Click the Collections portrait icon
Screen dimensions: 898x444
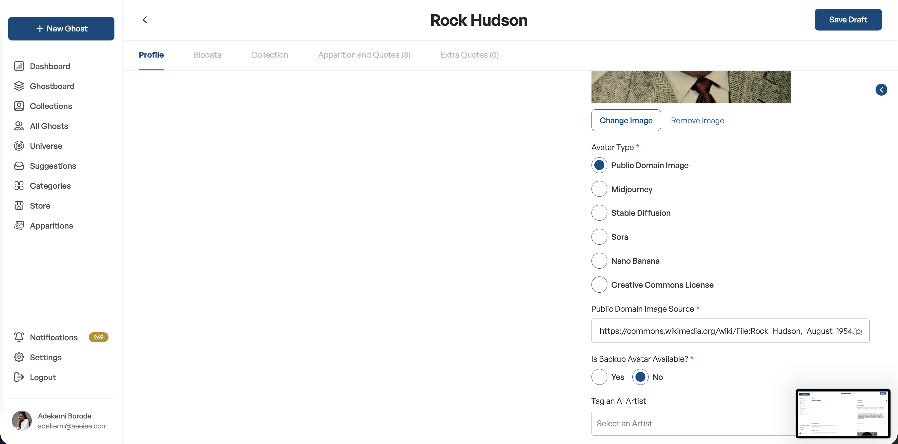pos(19,106)
